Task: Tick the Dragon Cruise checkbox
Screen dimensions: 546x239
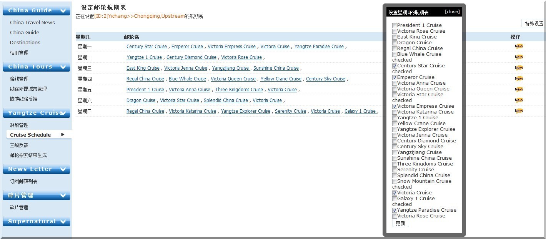Action: click(x=395, y=43)
